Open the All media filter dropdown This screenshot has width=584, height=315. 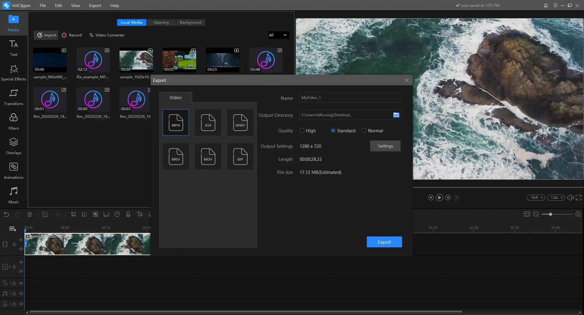tap(278, 35)
